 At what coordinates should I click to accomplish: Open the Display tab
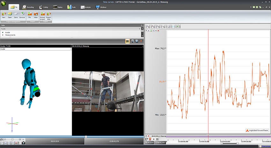tap(58, 7)
